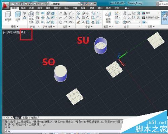The image size is (168, 134).
Task: Select the Move tool in 修改 panel
Action: click(x=88, y=13)
